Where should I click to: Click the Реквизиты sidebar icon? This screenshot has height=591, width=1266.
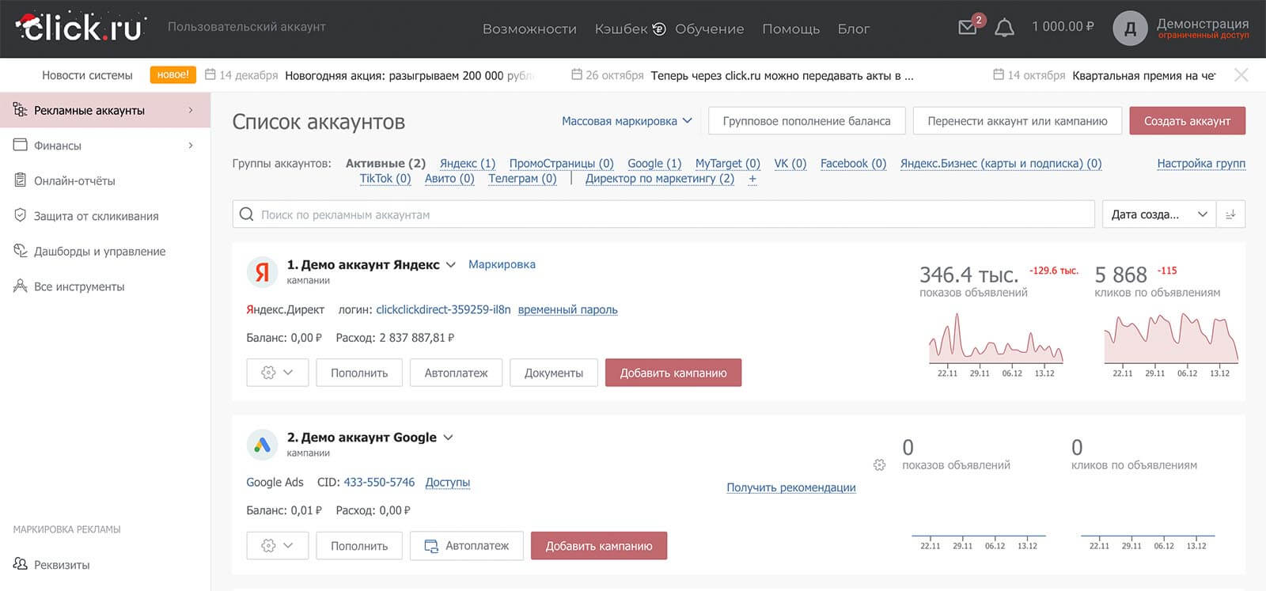pos(21,564)
